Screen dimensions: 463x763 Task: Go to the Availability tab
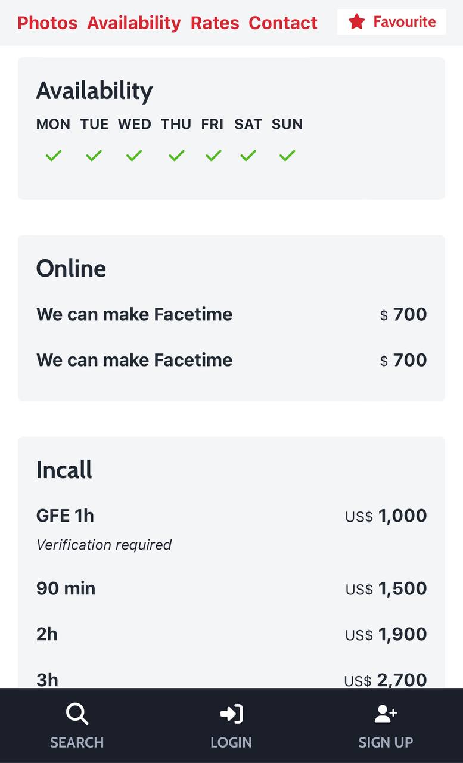pos(134,23)
